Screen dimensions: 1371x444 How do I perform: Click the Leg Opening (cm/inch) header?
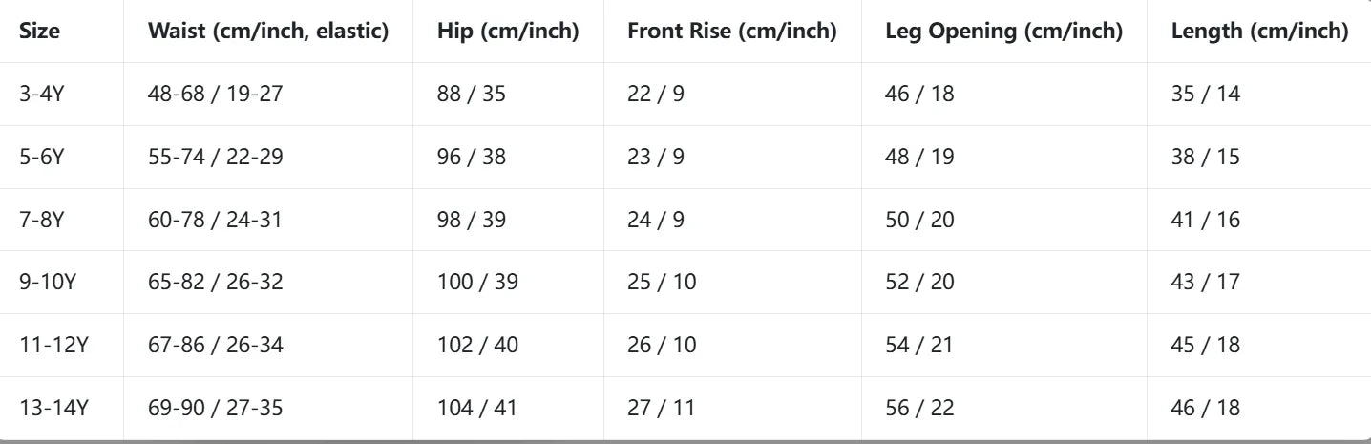(x=1004, y=31)
